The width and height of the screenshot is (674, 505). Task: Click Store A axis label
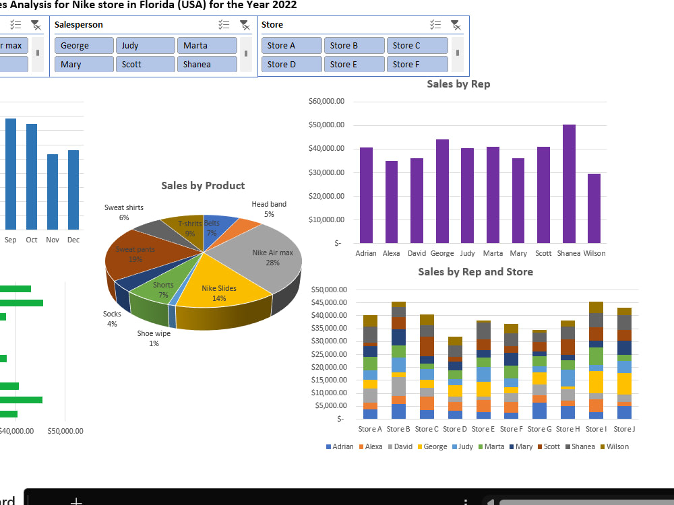pos(370,429)
